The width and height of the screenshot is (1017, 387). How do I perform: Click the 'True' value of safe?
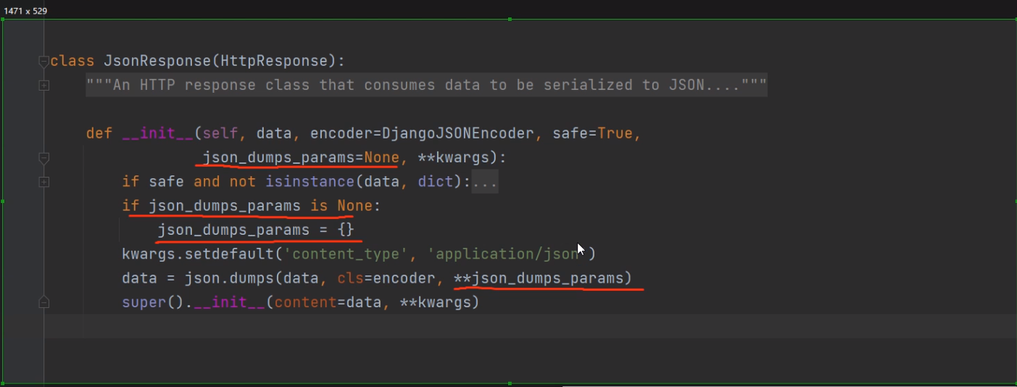tap(615, 133)
